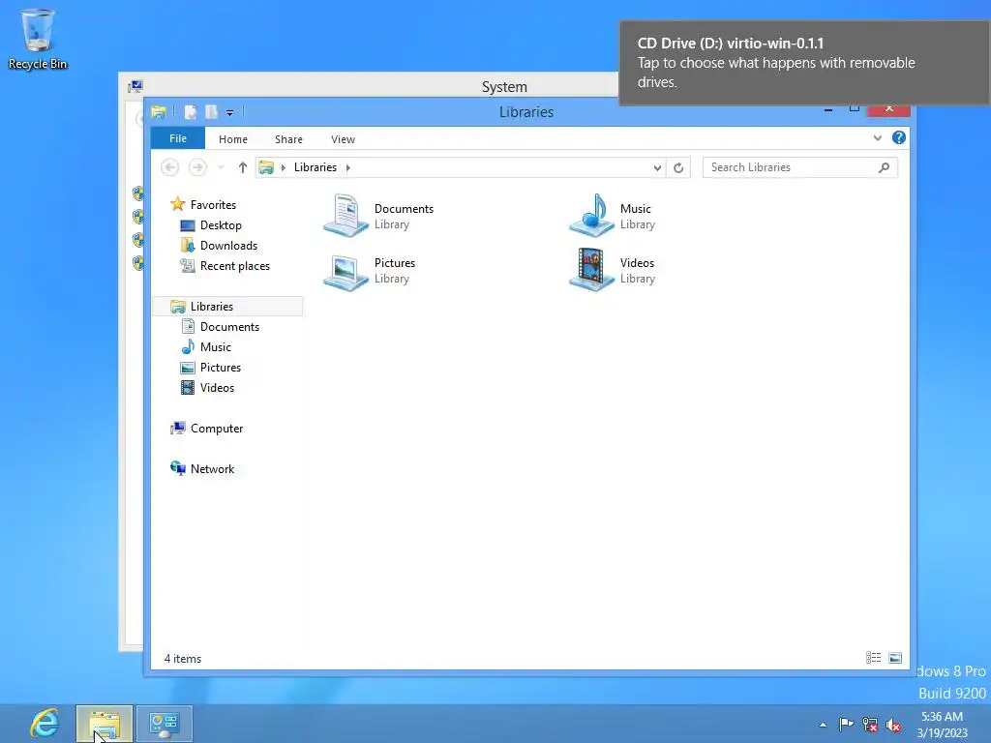The height and width of the screenshot is (743, 991).
Task: Click the arrow before Libraries in the address bar
Action: 284,167
